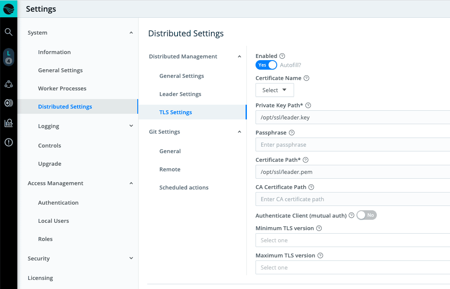Open the leader badge icon with number 4

[x=9, y=57]
